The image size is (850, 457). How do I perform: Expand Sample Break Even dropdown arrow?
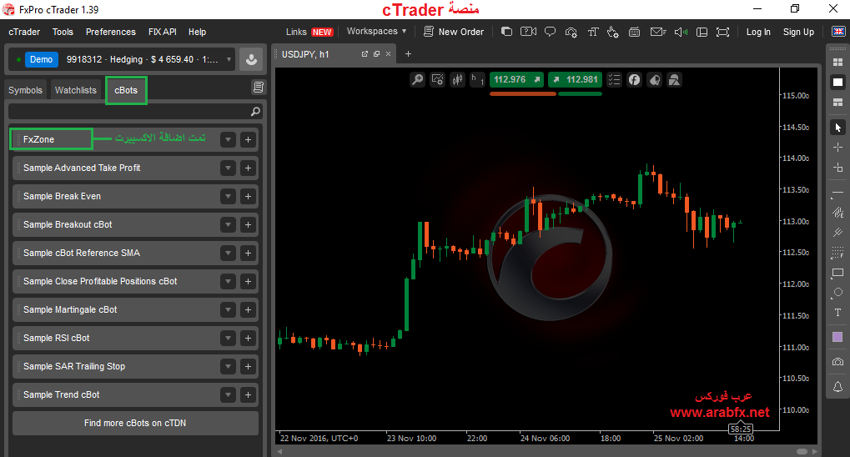point(229,196)
